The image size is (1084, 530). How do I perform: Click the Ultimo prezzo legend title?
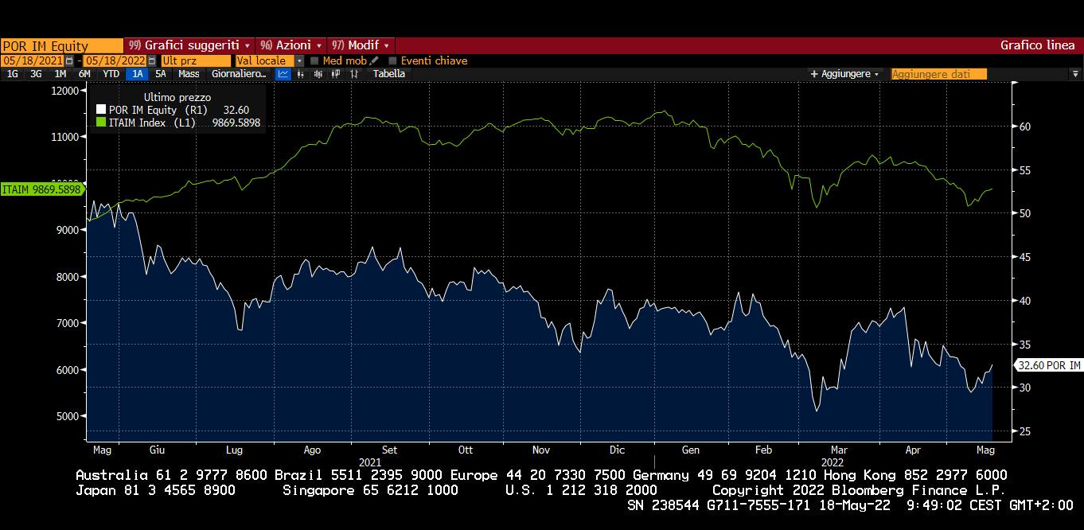[x=177, y=97]
